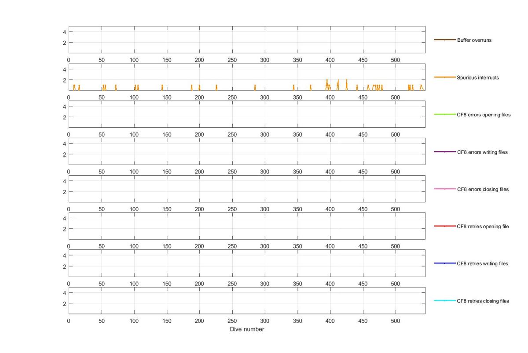The width and height of the screenshot is (528, 353).
Task: Click the spurious interrupts spike near dive 225
Action: coord(216,87)
